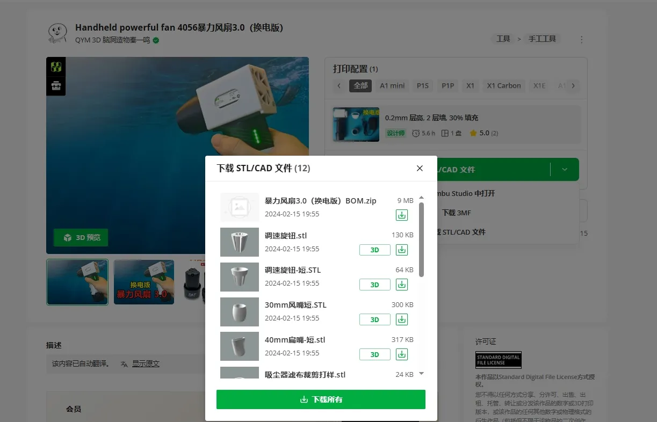Open the 手工工具 category breadcrumb

point(542,39)
